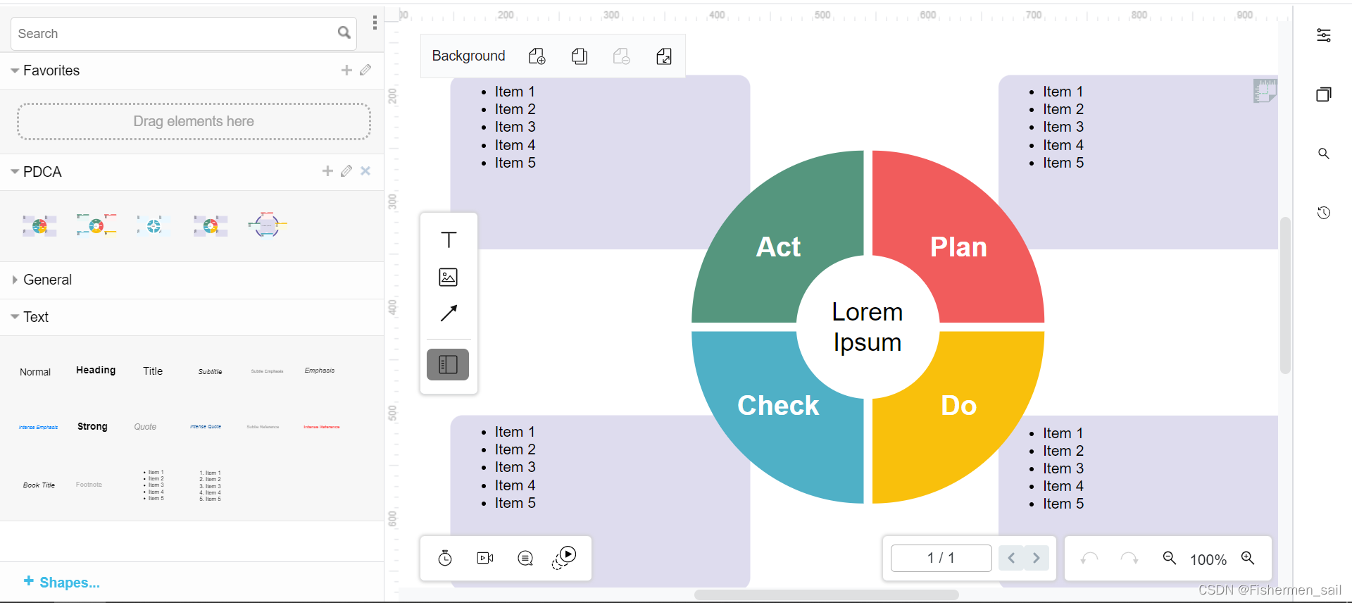The width and height of the screenshot is (1352, 603).
Task: Collapse the Text section
Action: pyautogui.click(x=15, y=317)
